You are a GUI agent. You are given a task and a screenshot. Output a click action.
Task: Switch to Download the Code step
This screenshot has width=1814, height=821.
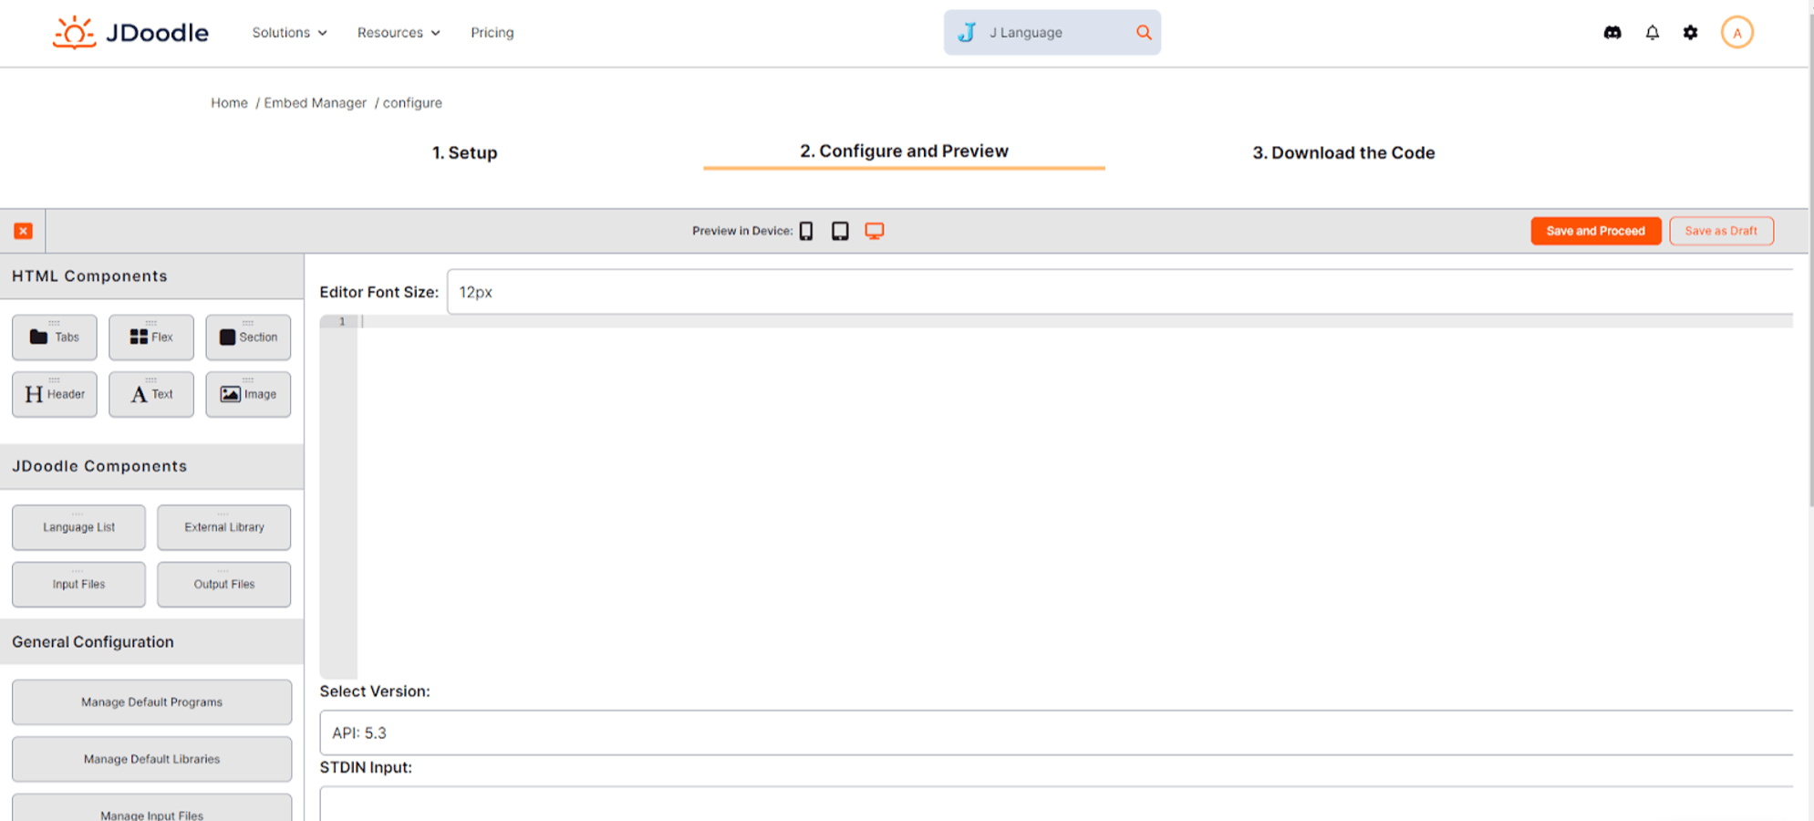pyautogui.click(x=1342, y=152)
